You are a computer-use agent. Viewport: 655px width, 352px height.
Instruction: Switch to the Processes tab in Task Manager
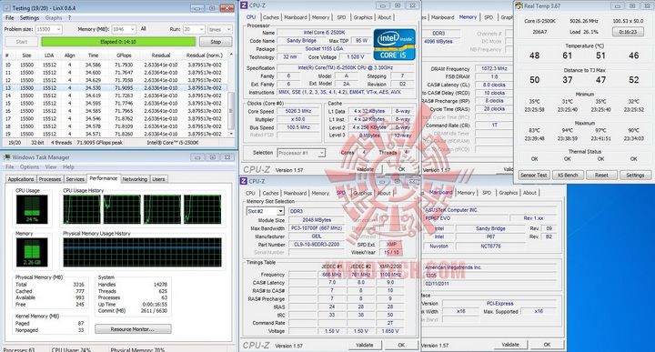click(50, 179)
